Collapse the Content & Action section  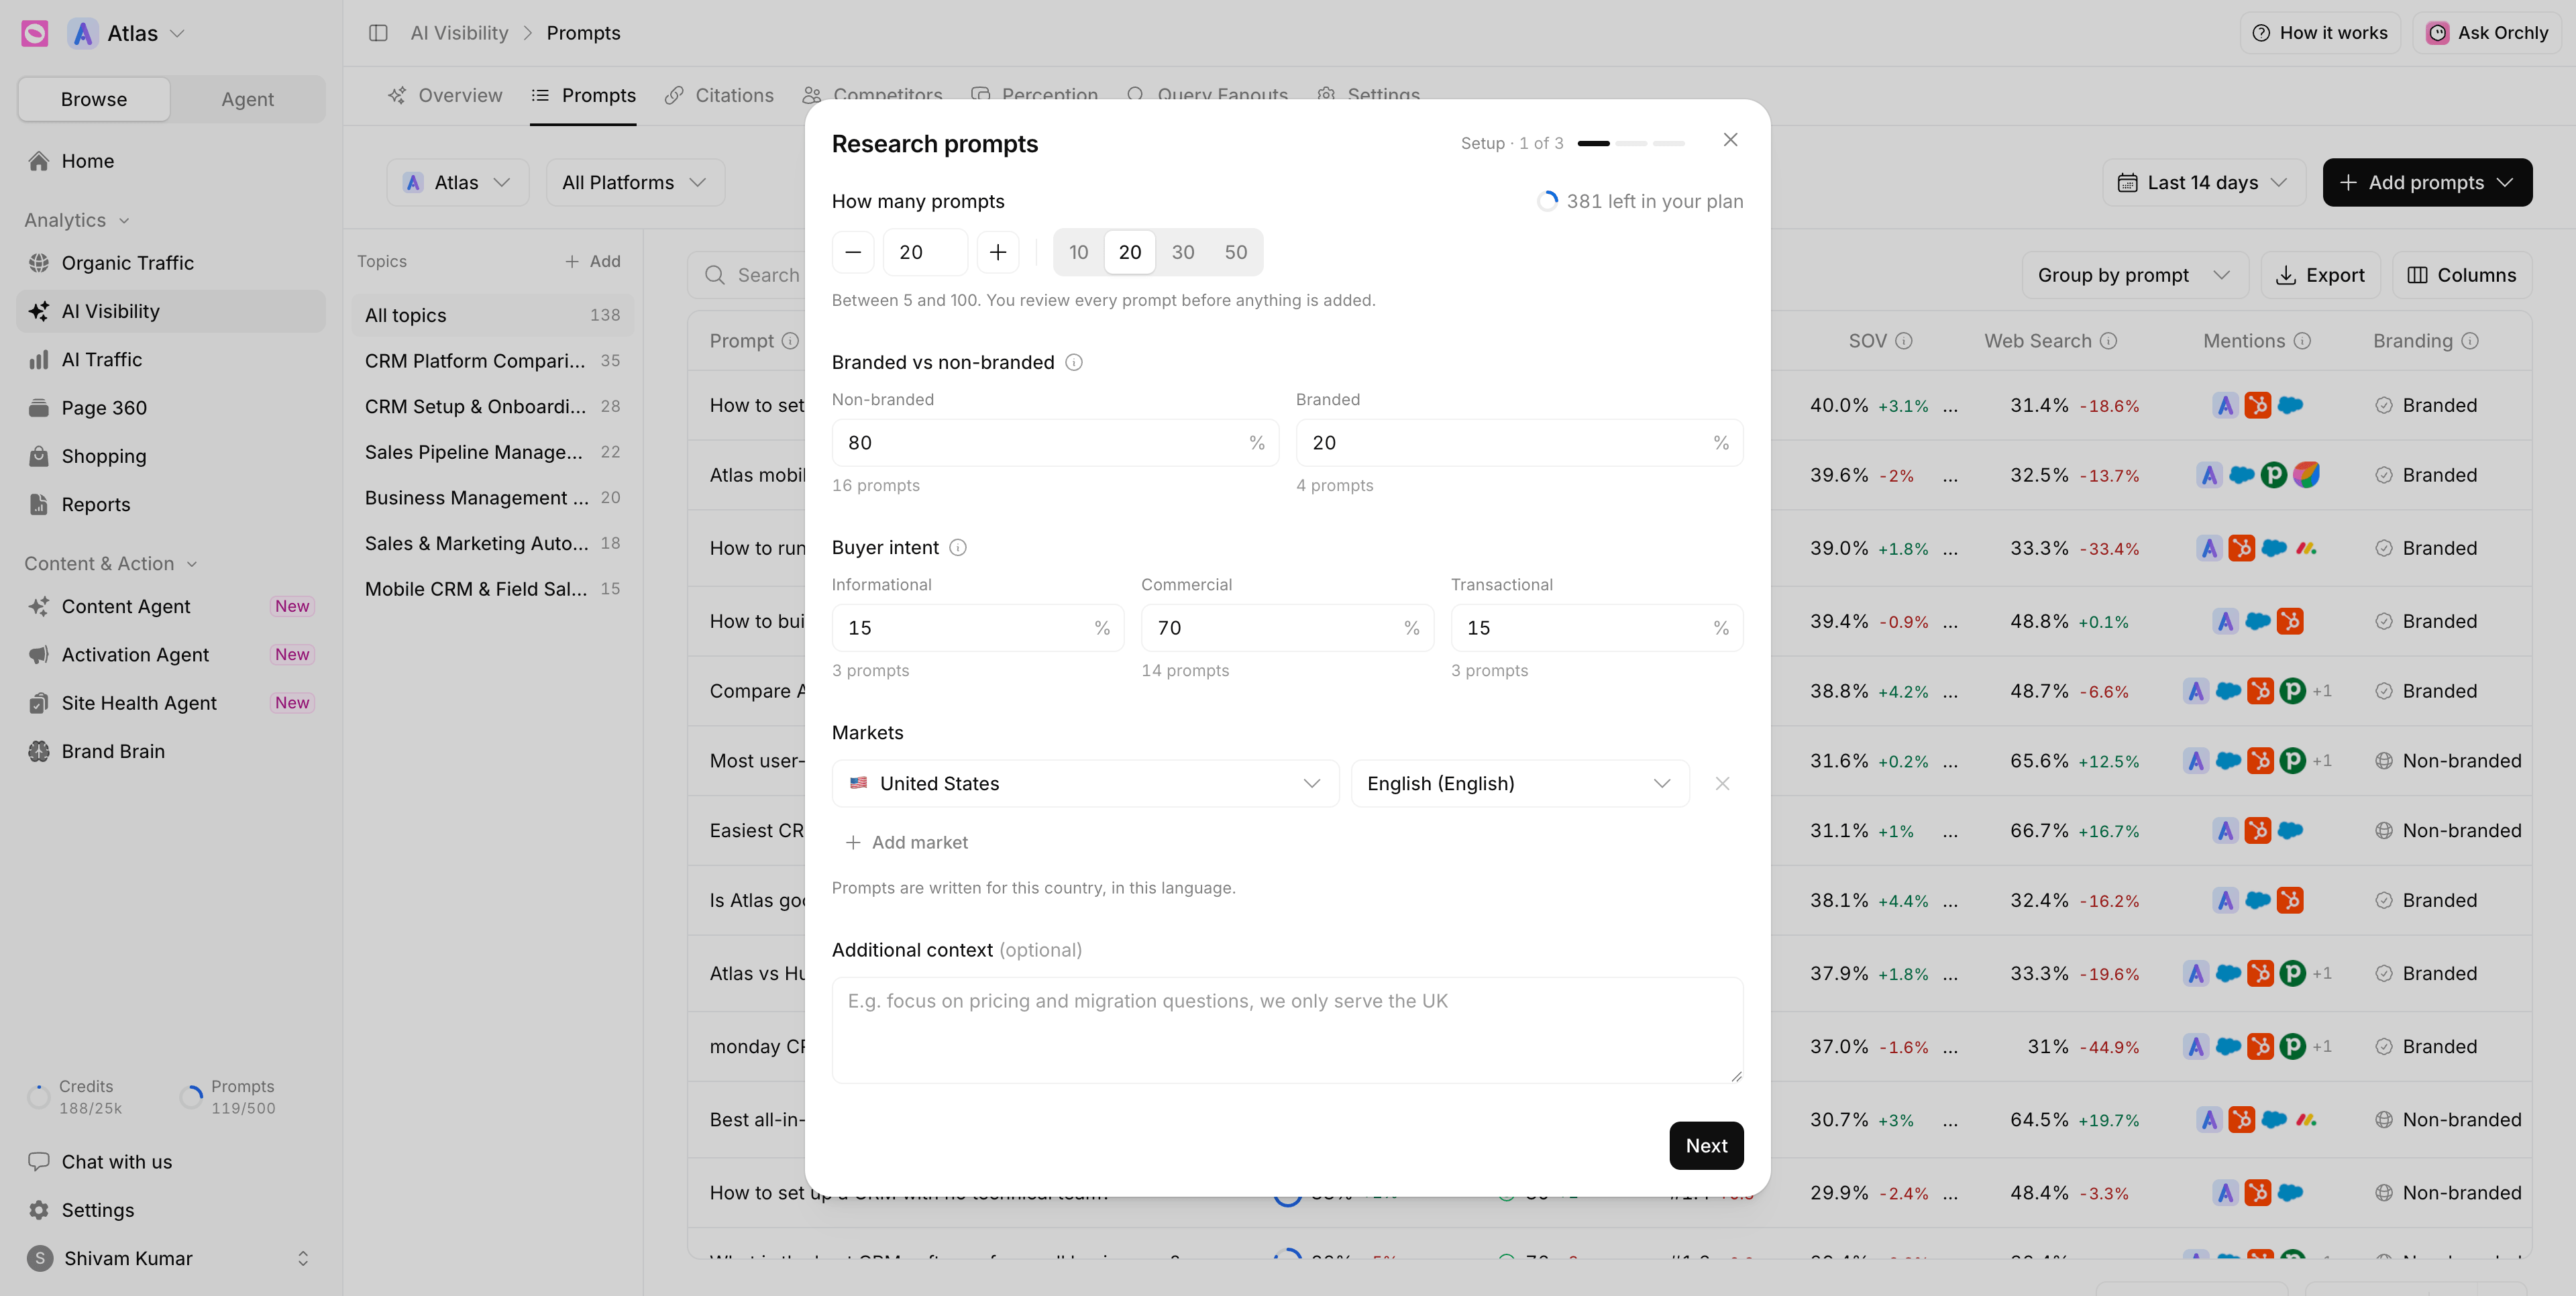coord(111,563)
